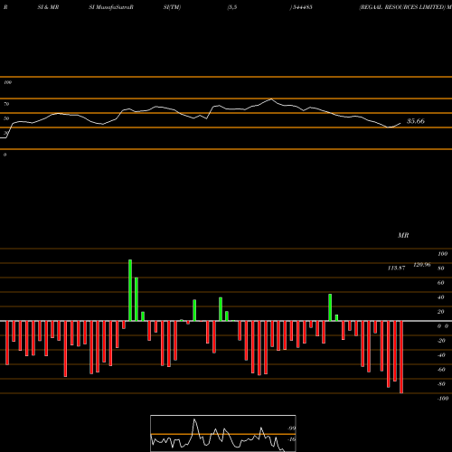Click the tallest green MR bar
452x452 pixels.
[130, 290]
